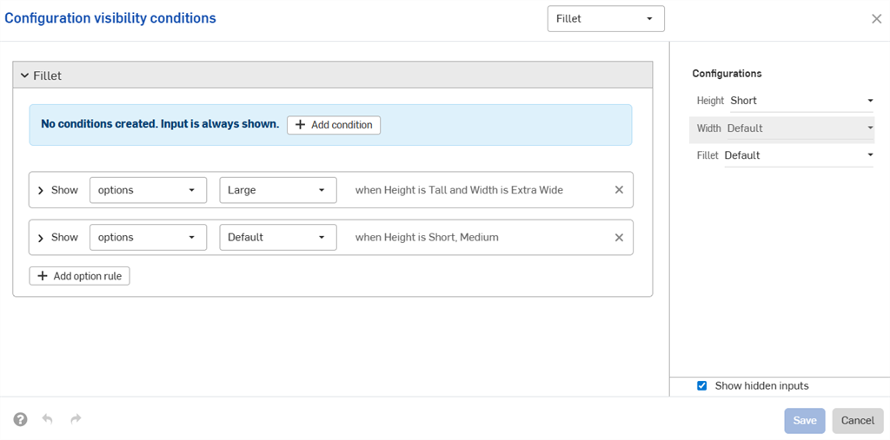
Task: Expand the Large option rule row
Action: click(x=40, y=191)
